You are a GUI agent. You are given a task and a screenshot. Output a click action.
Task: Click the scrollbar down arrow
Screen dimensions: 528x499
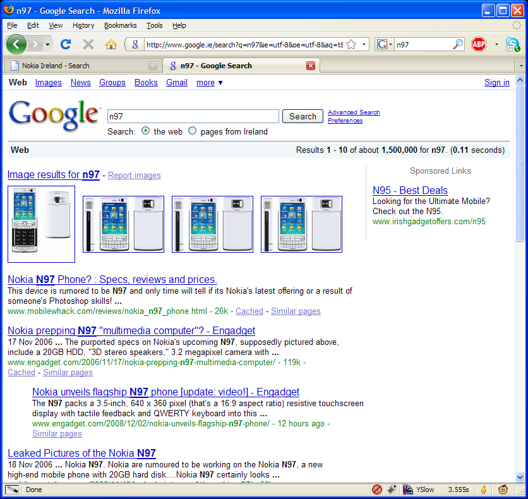520,477
